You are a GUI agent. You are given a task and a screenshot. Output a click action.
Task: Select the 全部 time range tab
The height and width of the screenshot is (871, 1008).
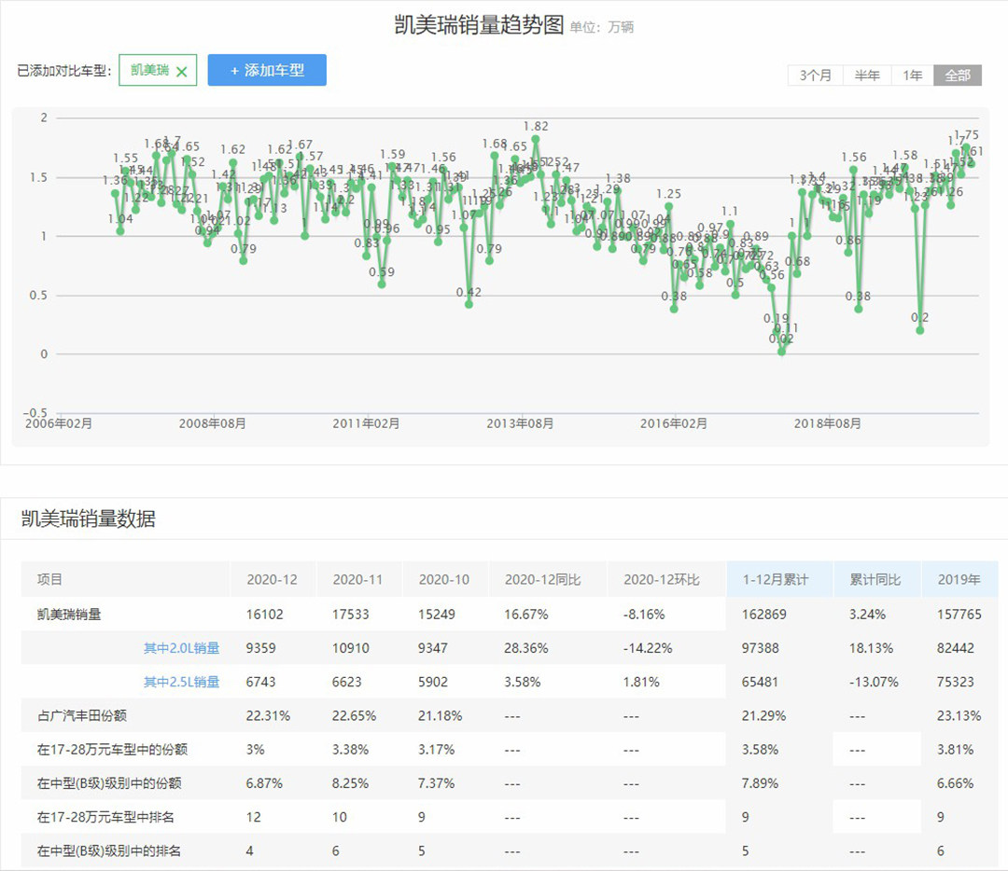point(958,76)
